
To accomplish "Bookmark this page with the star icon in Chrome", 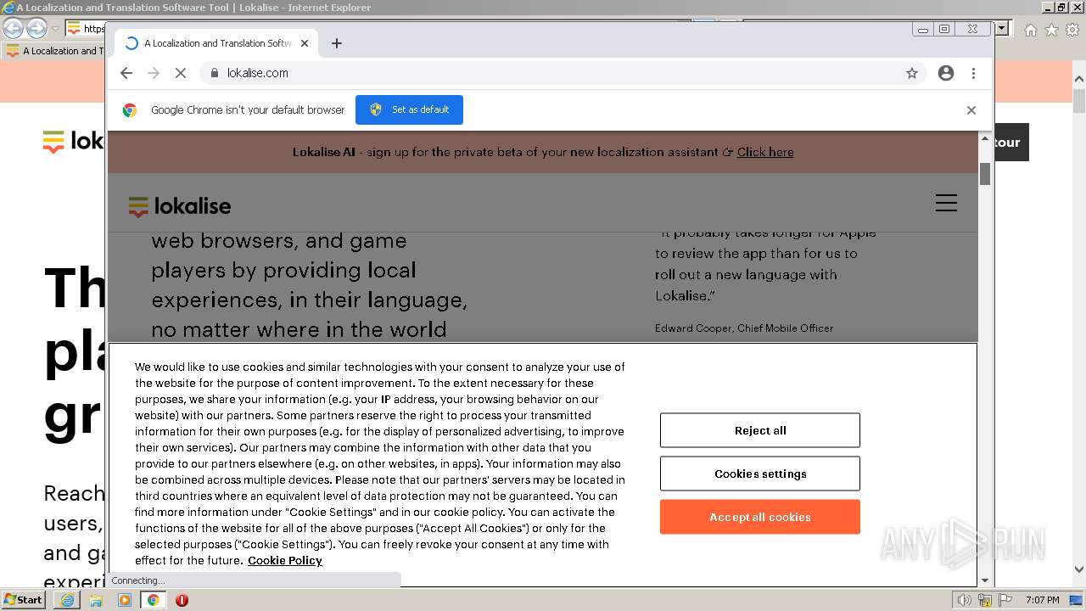I will point(912,73).
